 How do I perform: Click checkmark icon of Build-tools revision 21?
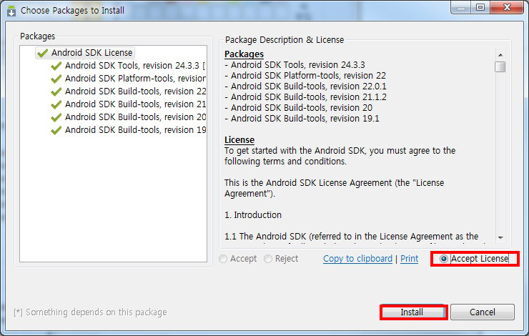[56, 104]
